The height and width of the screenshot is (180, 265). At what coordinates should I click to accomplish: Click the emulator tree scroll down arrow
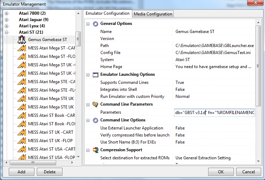point(78,157)
